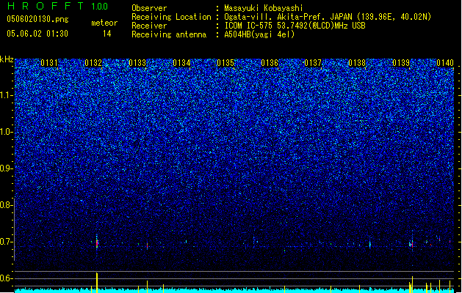Image resolution: width=462 pixels, height=293 pixels.
Task: Click the 0.6 kHz frequency axis label
Action: [x=6, y=278]
